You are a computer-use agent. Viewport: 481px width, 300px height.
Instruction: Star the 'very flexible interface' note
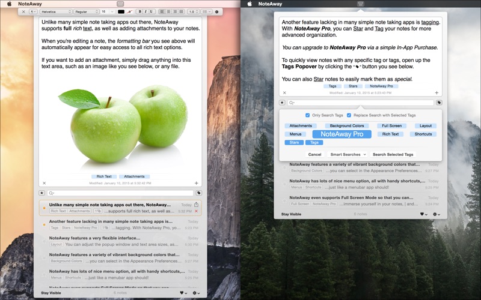click(44, 241)
